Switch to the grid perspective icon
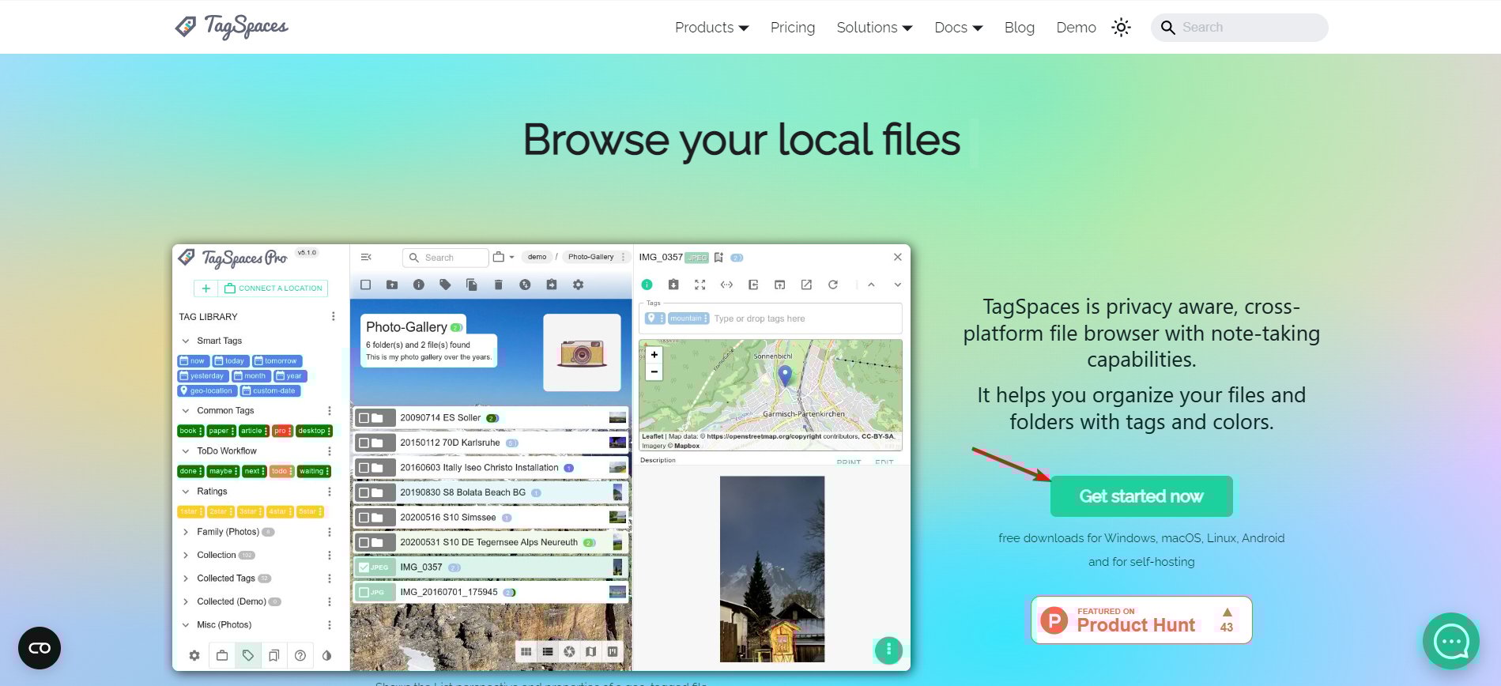 coord(526,651)
